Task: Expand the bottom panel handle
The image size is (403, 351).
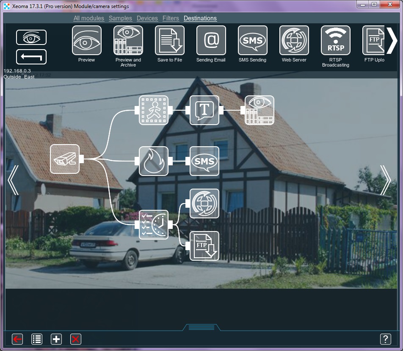Action: (201, 327)
